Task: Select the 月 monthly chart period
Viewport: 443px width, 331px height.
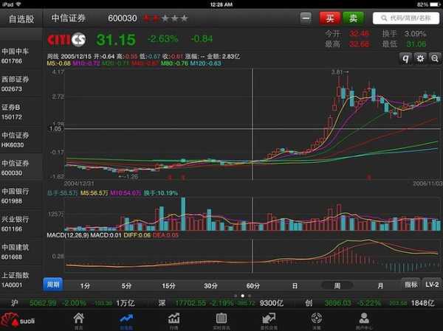Action: point(380,285)
